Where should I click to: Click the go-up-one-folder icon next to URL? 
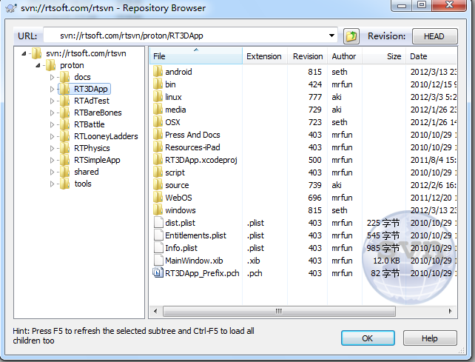[351, 36]
